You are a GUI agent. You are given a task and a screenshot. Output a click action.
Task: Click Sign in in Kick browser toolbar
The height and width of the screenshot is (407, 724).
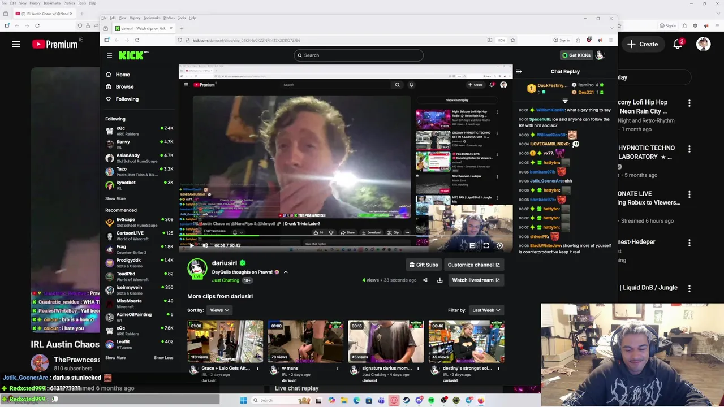pos(562,40)
